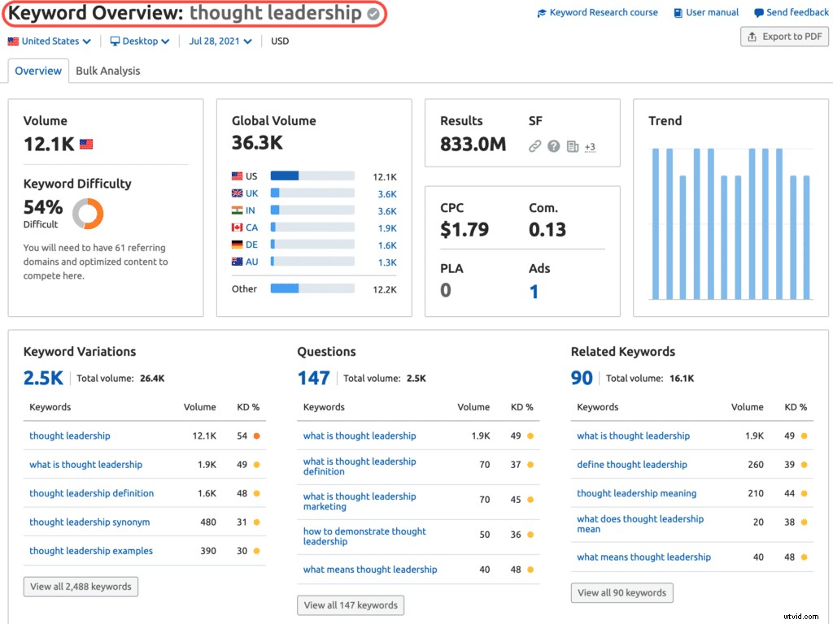Open the User manual book icon

(x=679, y=12)
